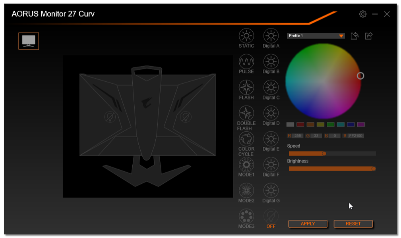Open the settings gear icon

point(362,14)
